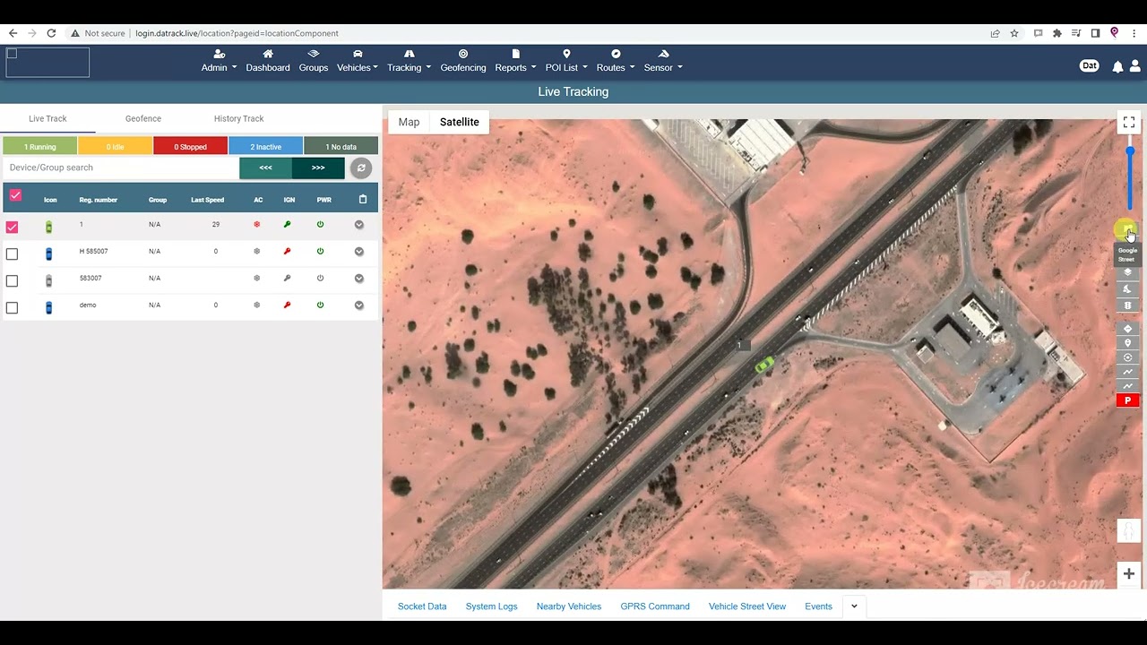Tick the checkbox for demo vehicle

pos(12,308)
